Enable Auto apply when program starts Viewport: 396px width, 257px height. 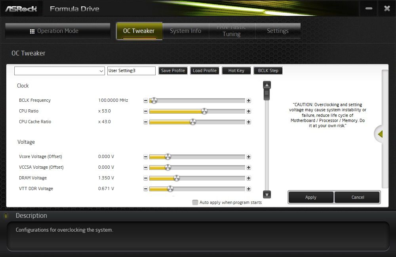click(195, 202)
